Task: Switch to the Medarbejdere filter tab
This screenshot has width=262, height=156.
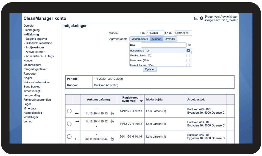Action: pyautogui.click(x=140, y=39)
